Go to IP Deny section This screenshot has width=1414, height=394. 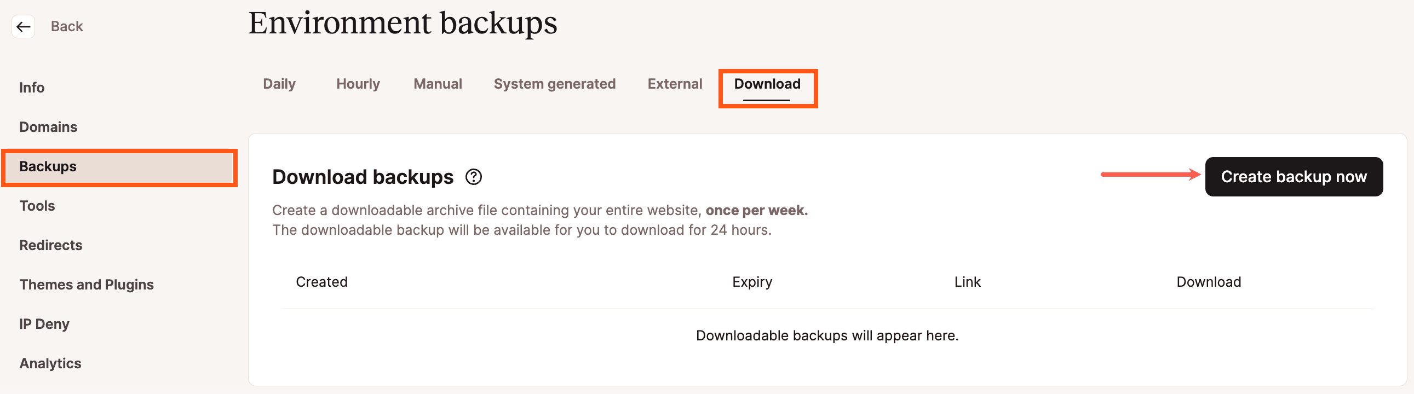tap(44, 325)
